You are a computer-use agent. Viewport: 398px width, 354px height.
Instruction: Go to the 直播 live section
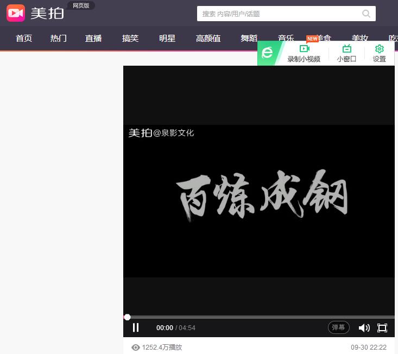[93, 39]
